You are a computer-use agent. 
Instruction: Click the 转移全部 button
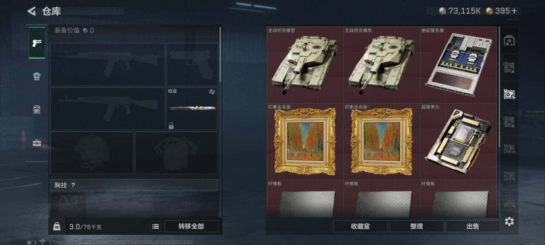coord(191,226)
